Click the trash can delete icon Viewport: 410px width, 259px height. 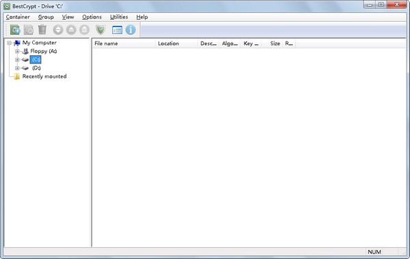point(42,29)
